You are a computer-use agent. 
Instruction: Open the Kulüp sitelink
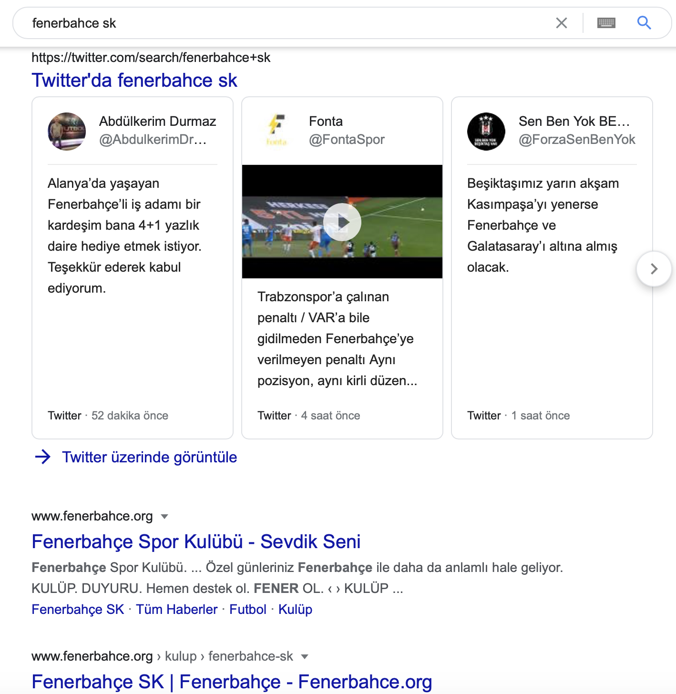point(296,609)
